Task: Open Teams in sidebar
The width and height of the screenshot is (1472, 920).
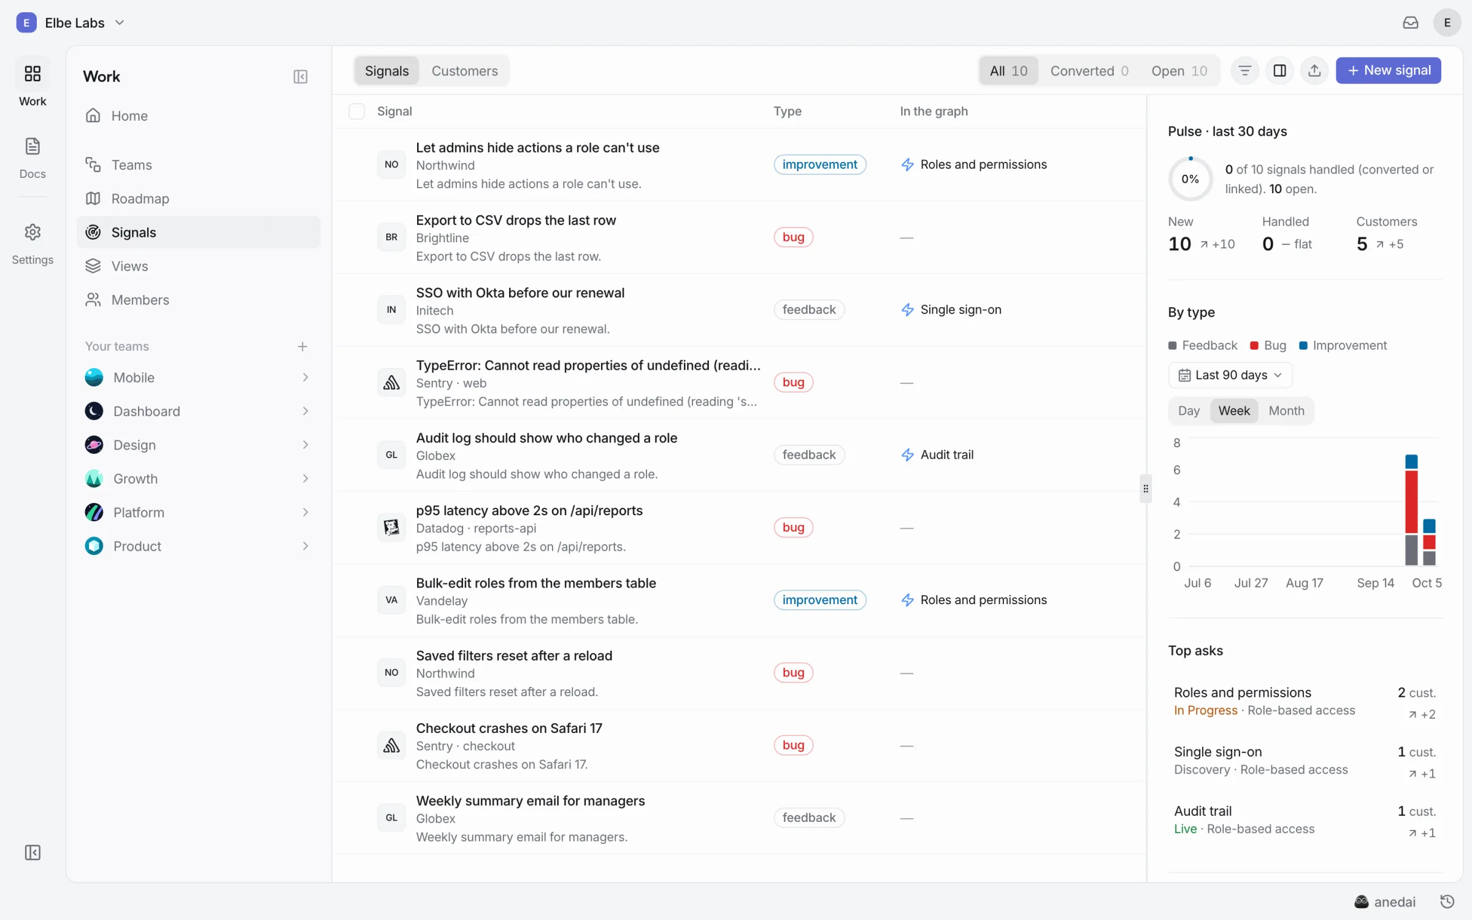Action: tap(199, 165)
